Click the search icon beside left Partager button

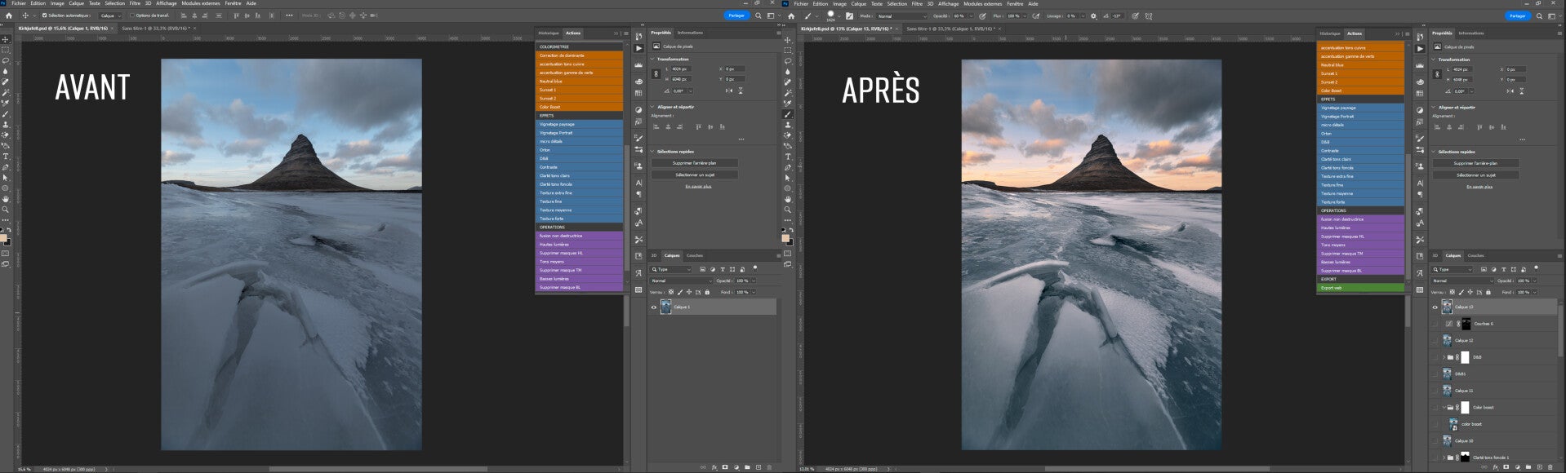[758, 15]
